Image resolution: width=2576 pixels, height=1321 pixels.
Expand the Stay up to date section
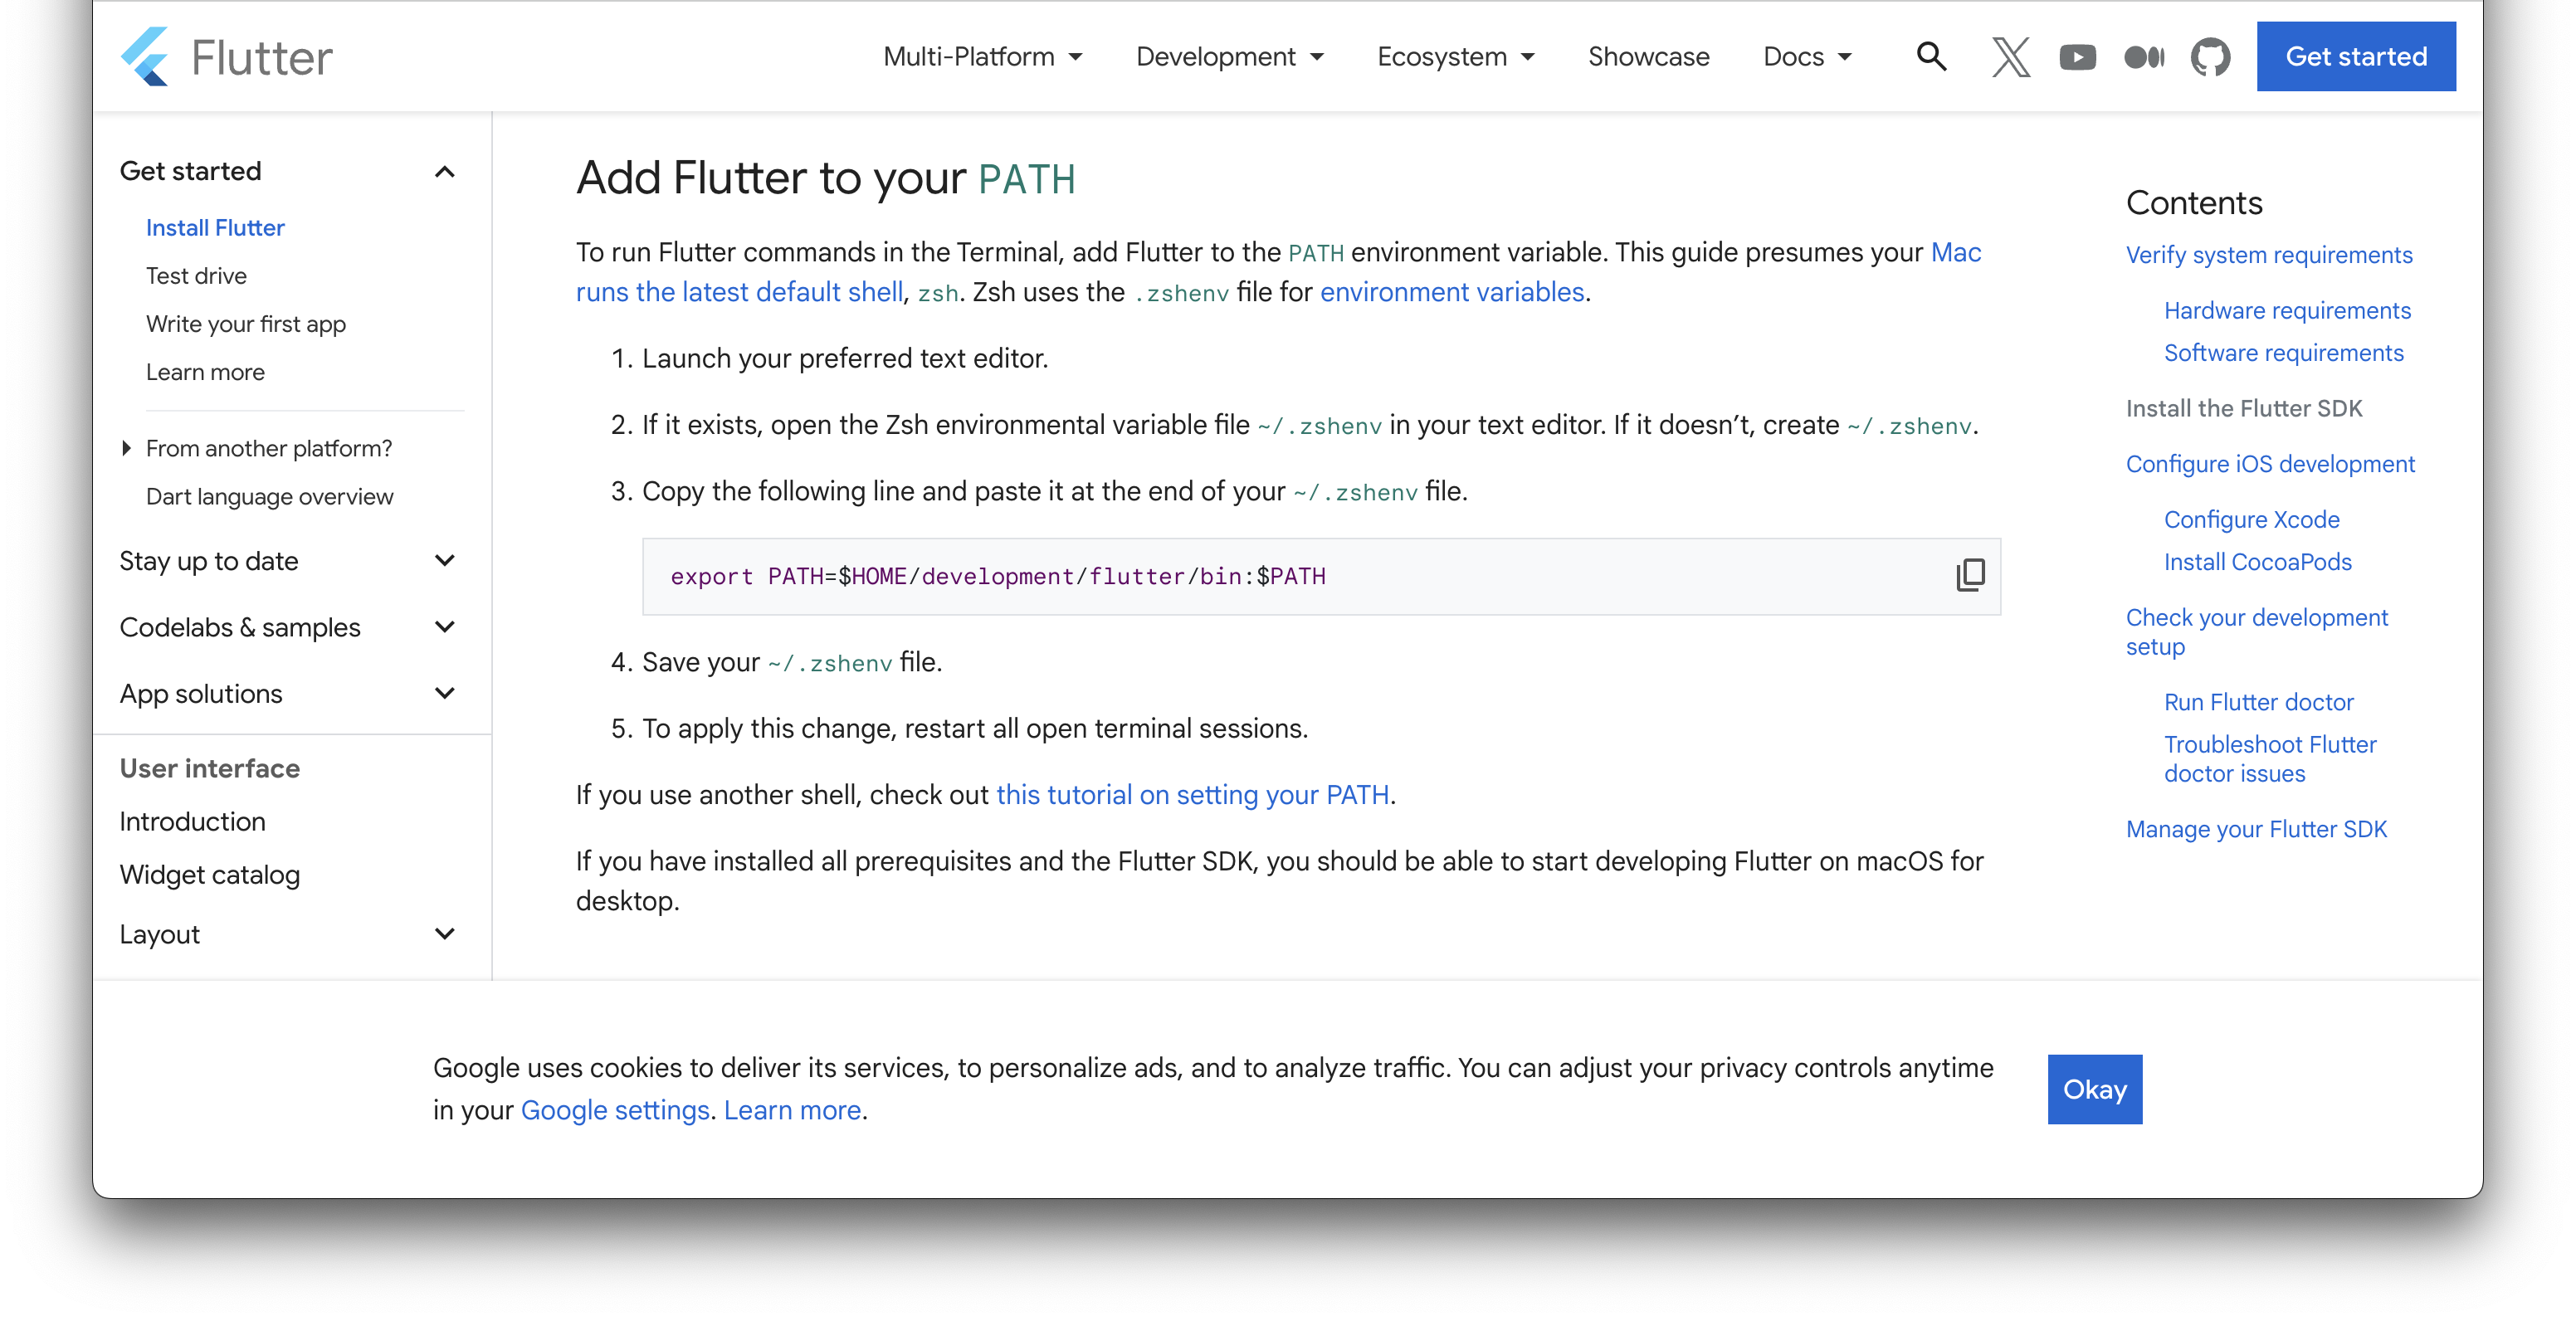(445, 561)
